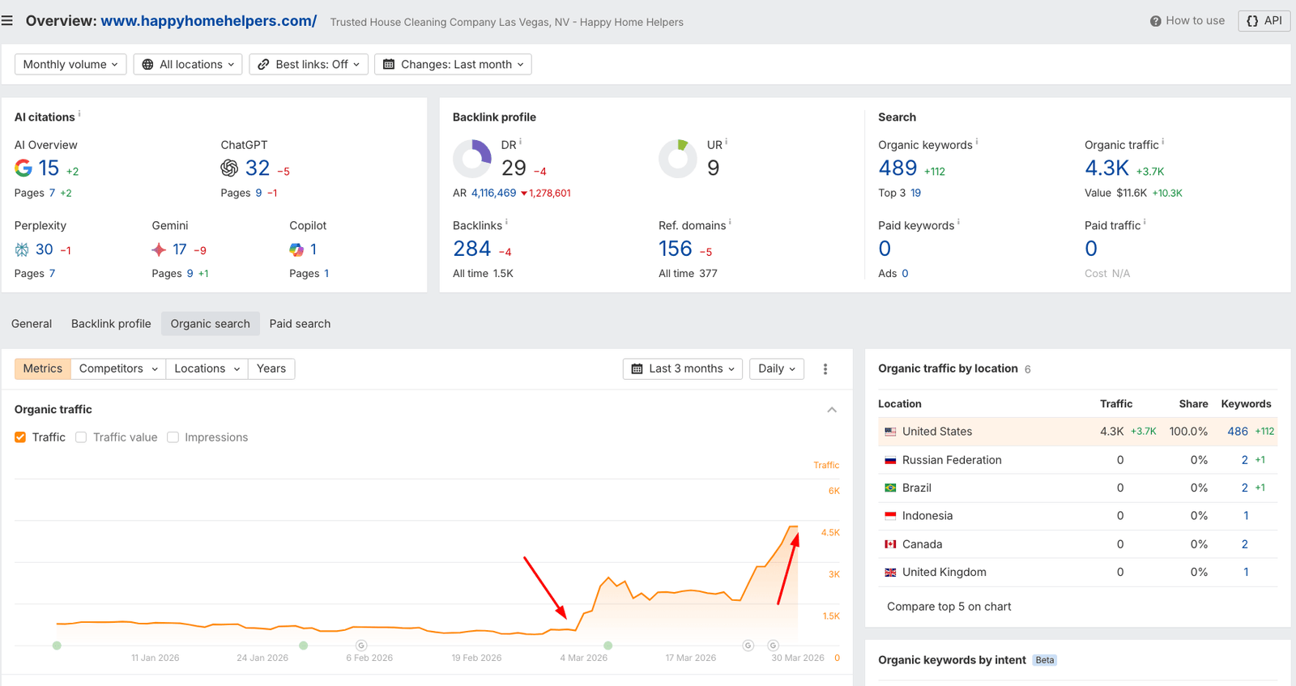
Task: Click the Google AI Overview icon
Action: click(23, 168)
